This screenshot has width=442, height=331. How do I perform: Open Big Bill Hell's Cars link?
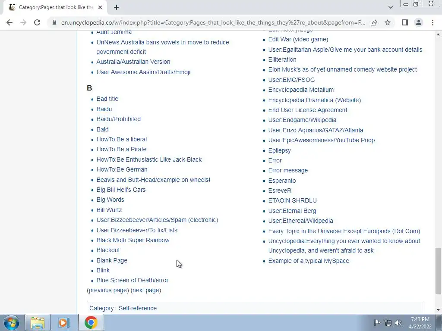pos(121,190)
